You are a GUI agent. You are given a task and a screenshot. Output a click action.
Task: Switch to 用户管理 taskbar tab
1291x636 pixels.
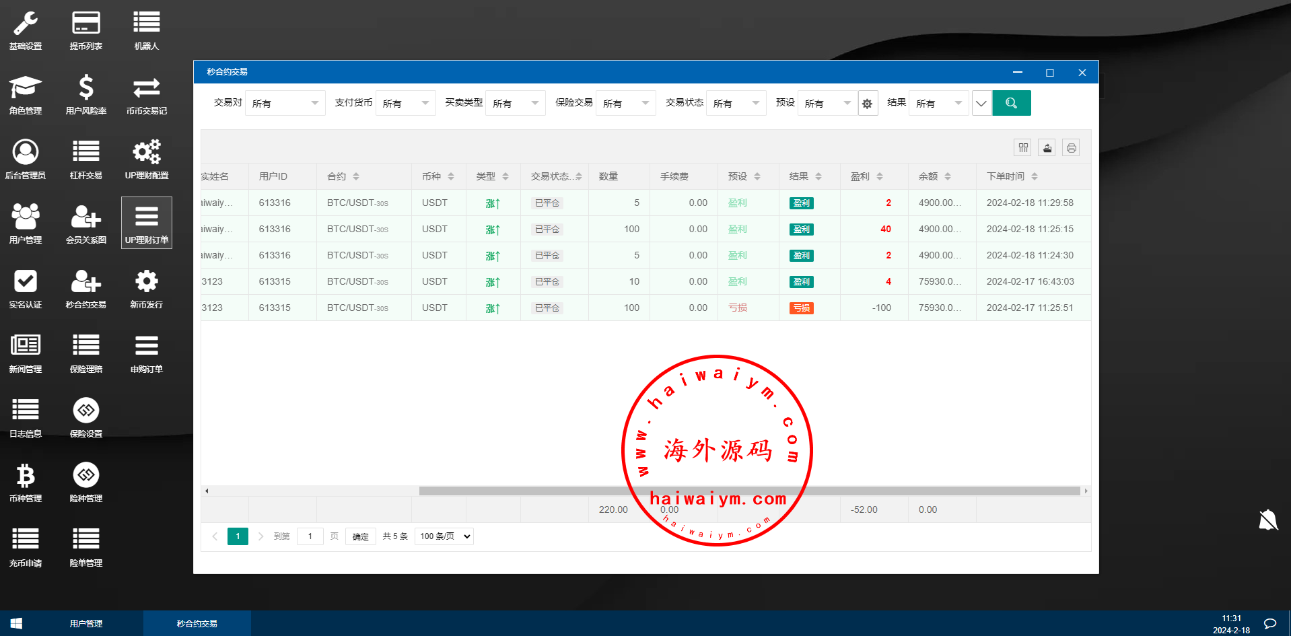[86, 624]
